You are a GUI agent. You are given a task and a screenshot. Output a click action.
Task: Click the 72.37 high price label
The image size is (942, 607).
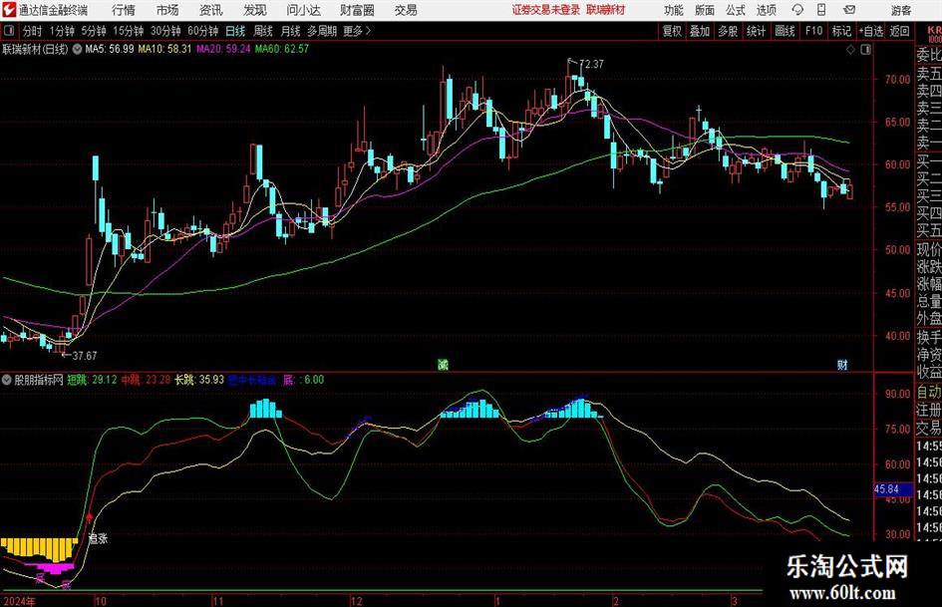(x=591, y=64)
